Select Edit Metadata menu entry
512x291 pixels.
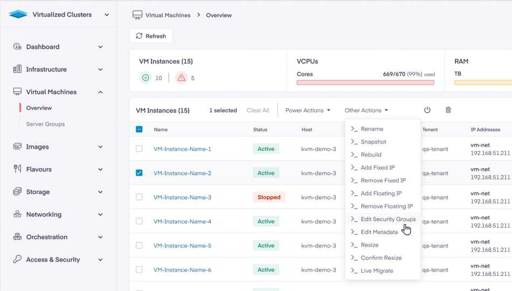(383, 232)
